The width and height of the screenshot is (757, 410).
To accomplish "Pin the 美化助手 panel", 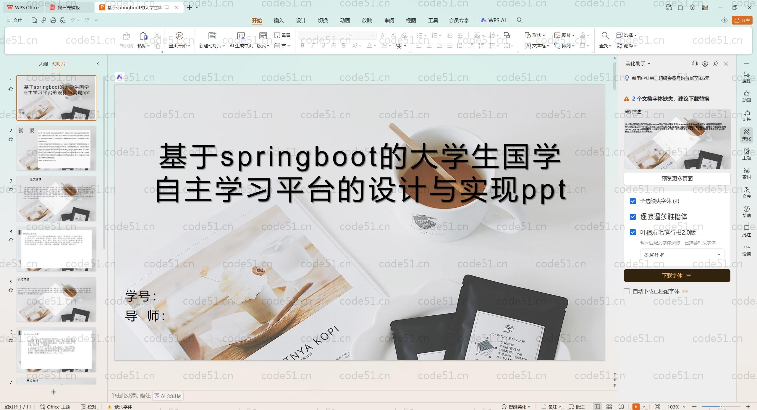I will pos(716,64).
